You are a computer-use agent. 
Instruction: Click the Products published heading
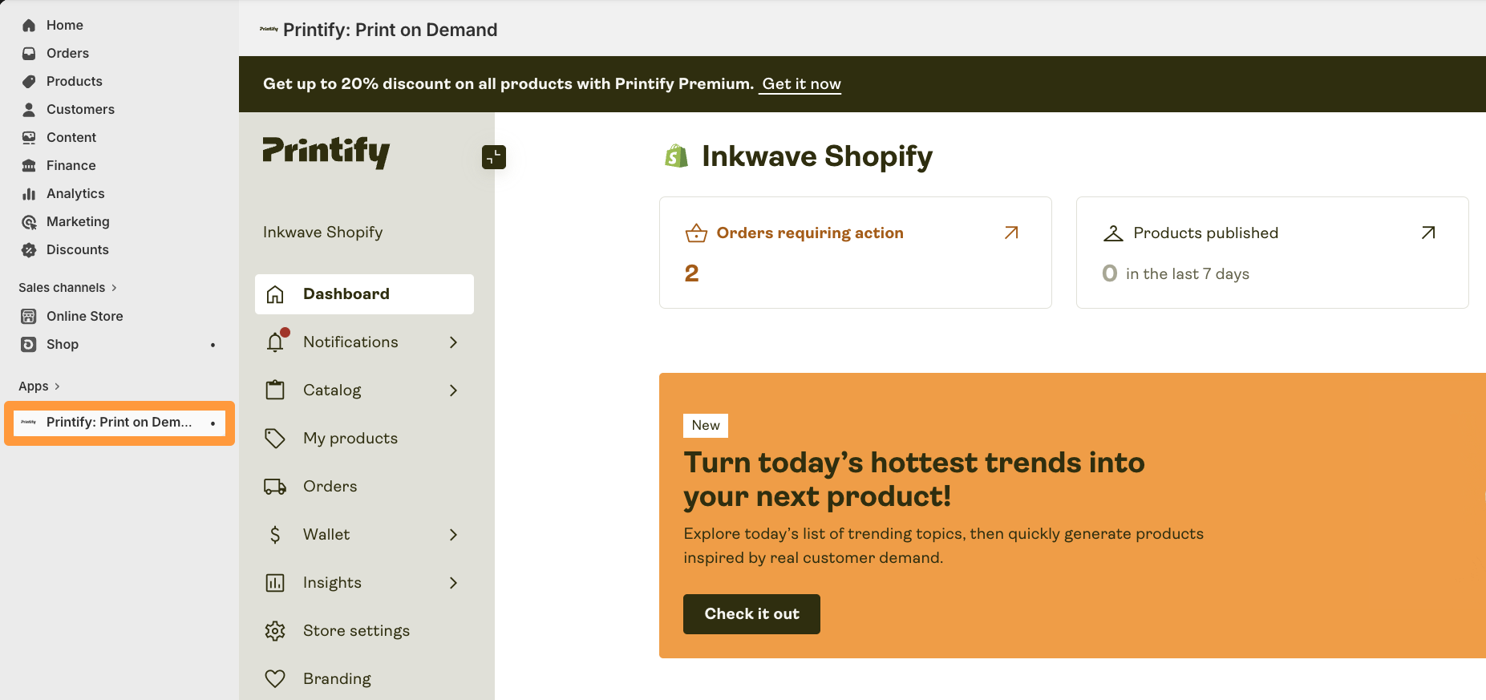[1206, 233]
